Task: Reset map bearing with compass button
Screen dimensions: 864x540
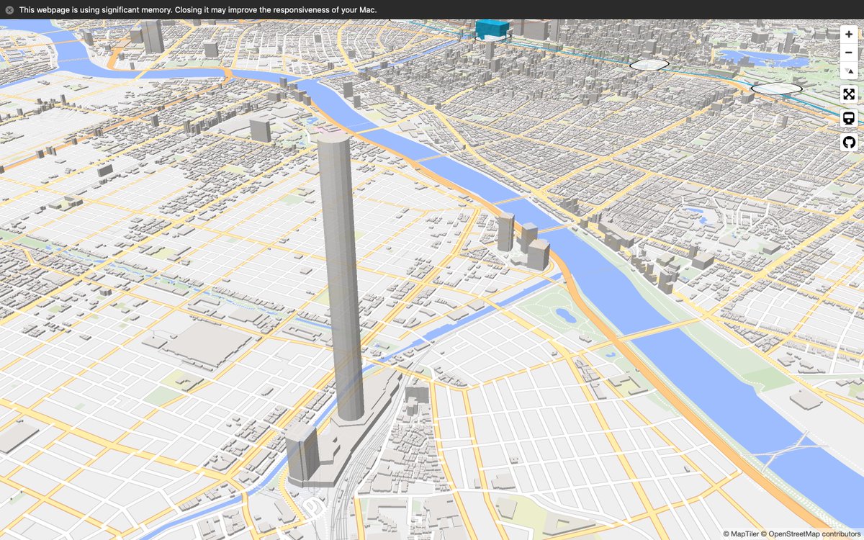Action: coord(849,71)
